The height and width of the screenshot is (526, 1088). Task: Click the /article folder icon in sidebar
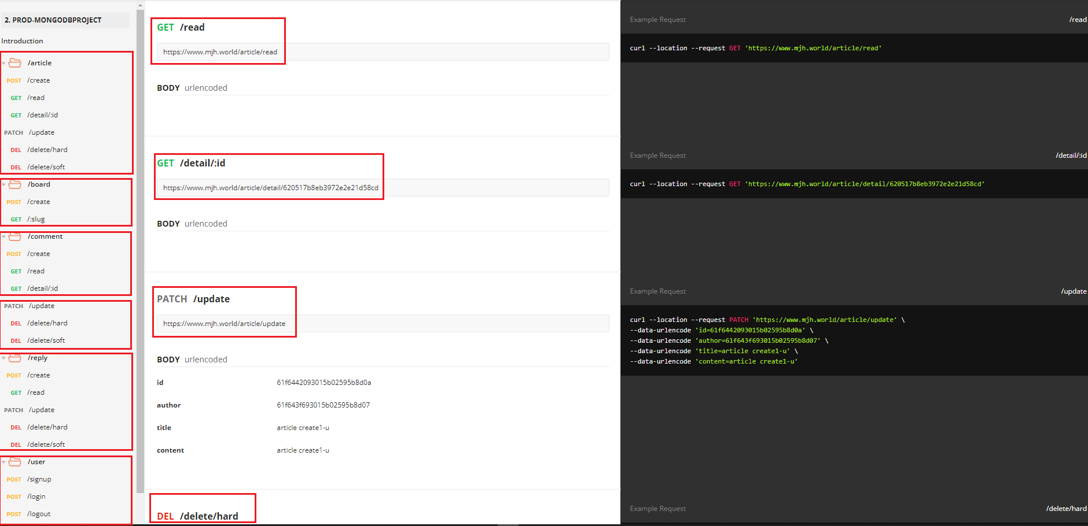15,63
